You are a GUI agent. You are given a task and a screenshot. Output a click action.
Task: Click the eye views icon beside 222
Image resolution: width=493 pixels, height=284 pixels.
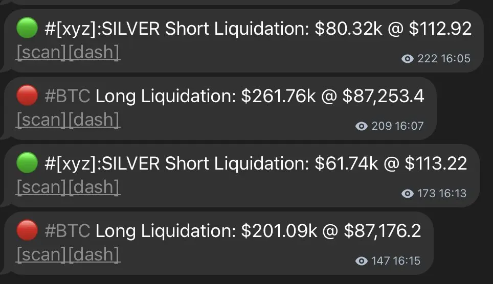pyautogui.click(x=408, y=59)
